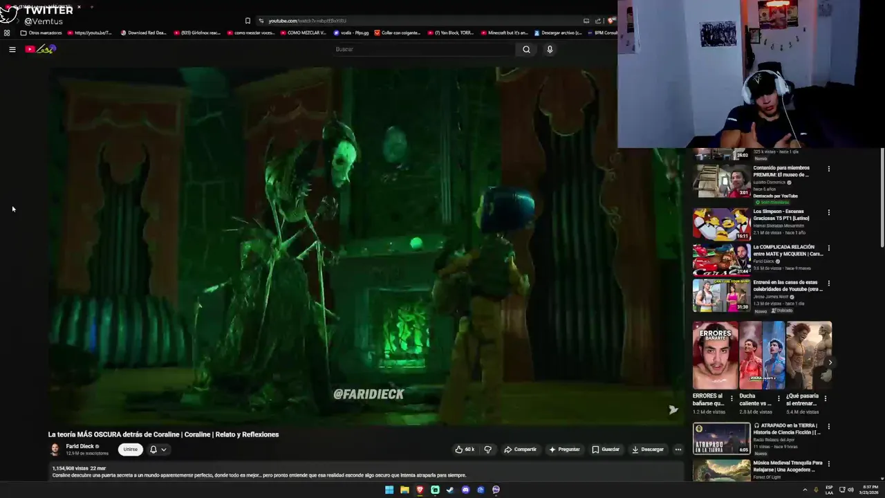This screenshot has width=885, height=498.
Task: Click the Preguntar button
Action: tap(564, 450)
